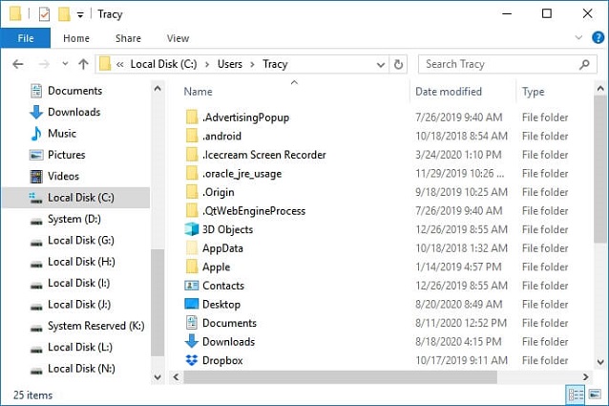Open the address bar history dropdown
The image size is (609, 406).
pos(381,65)
